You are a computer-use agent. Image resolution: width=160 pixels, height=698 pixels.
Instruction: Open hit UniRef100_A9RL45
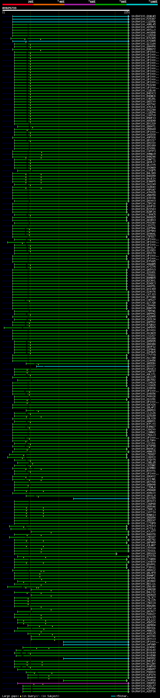(x=143, y=25)
